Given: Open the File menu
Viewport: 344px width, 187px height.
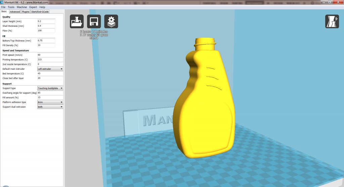Looking at the screenshot, I should [x=3, y=7].
